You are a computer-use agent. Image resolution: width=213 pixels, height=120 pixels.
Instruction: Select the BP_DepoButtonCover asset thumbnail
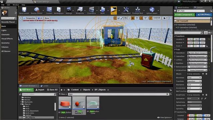pos(93,103)
